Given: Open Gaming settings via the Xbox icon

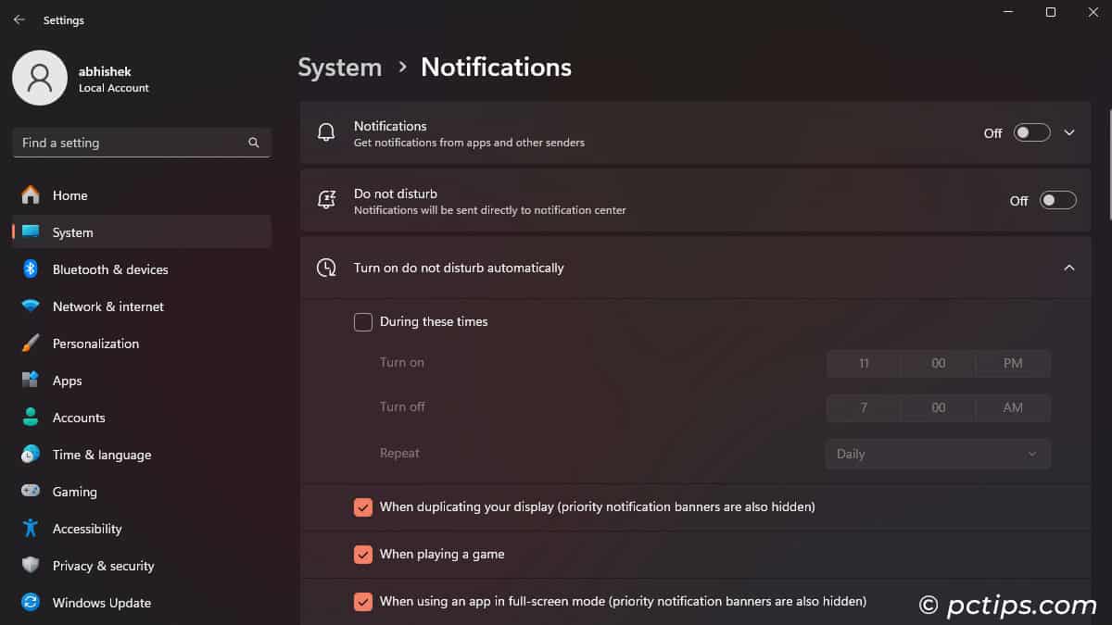Looking at the screenshot, I should click(32, 492).
